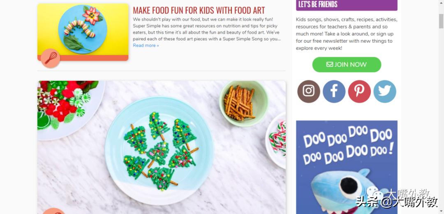Click the Let's Be Friends purple header

click(x=347, y=5)
